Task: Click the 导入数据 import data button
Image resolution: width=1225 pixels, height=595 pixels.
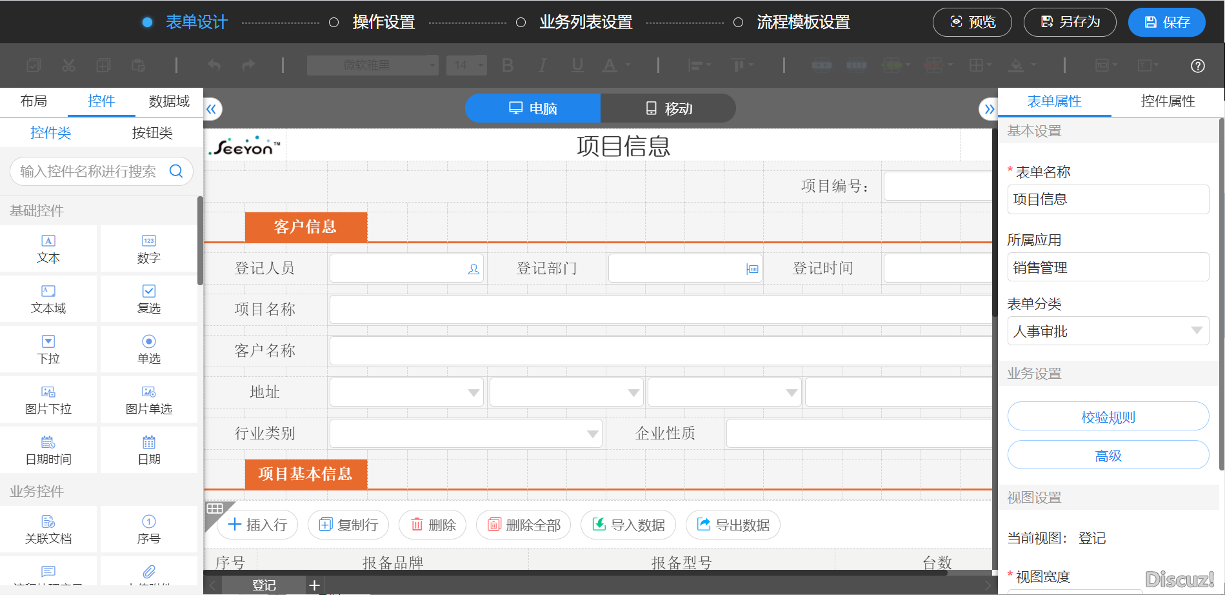Action: pos(628,525)
